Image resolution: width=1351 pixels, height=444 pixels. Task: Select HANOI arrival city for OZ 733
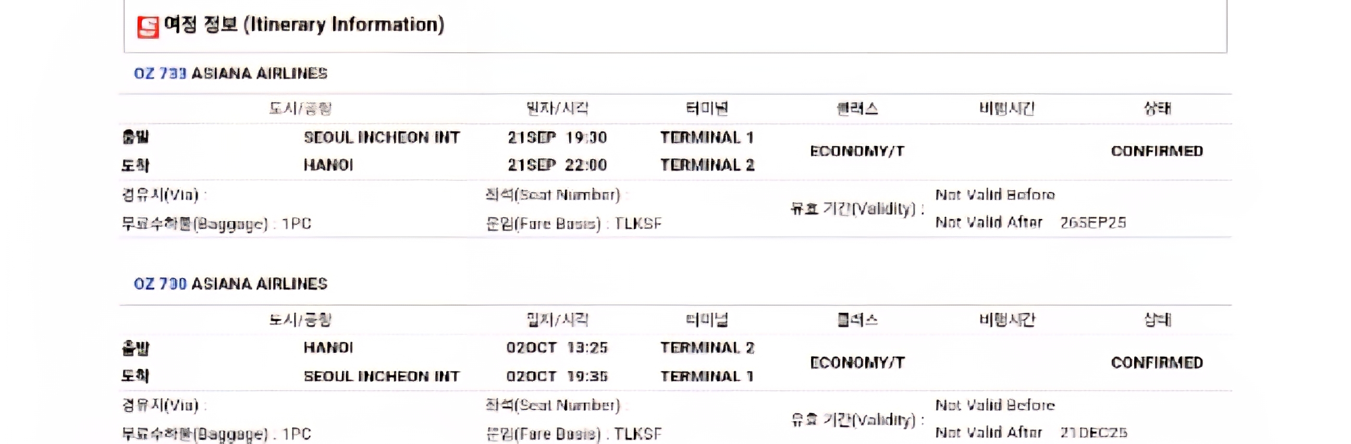pyautogui.click(x=328, y=165)
